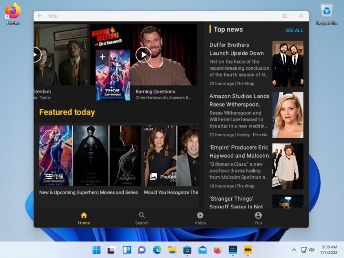Add Thor poster to watchlist with plus icon
Screen dimensions: 344x258
(102, 57)
